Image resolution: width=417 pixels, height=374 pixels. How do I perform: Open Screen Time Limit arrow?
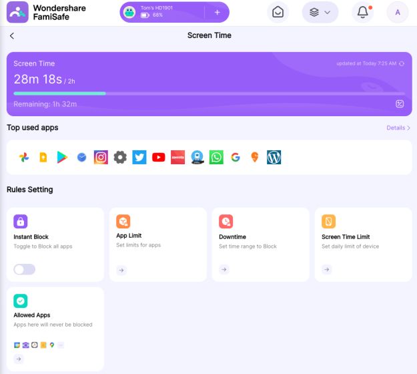point(326,269)
